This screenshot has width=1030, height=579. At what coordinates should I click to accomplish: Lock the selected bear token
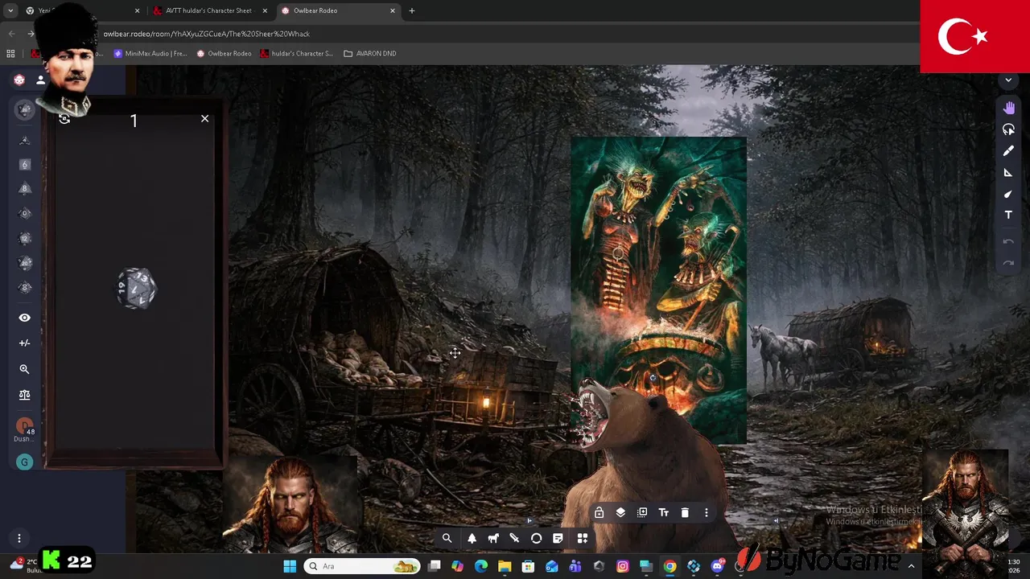click(x=599, y=512)
